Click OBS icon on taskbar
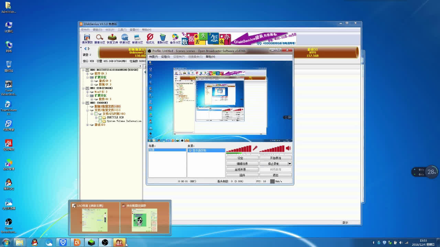 [105, 243]
